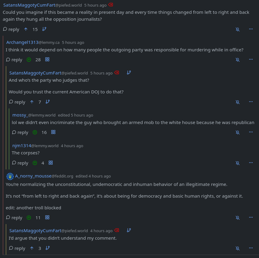The width and height of the screenshot is (259, 258).
Task: Toggle muted bell on mossy_'s comment
Action: click(x=238, y=132)
